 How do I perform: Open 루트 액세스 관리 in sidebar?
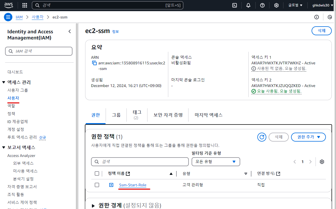(22, 137)
